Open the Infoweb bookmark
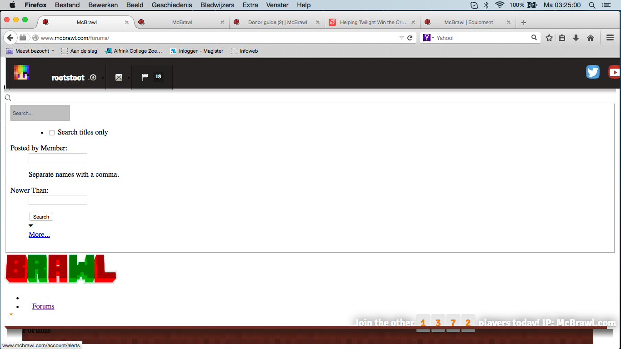The height and width of the screenshot is (349, 621). (245, 51)
